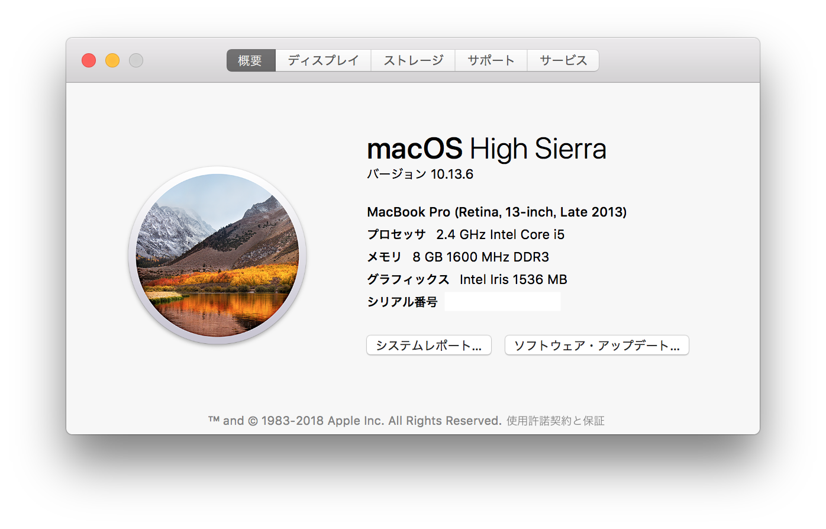Click the processor value 2.4 GHz Intel Core i5

(501, 234)
